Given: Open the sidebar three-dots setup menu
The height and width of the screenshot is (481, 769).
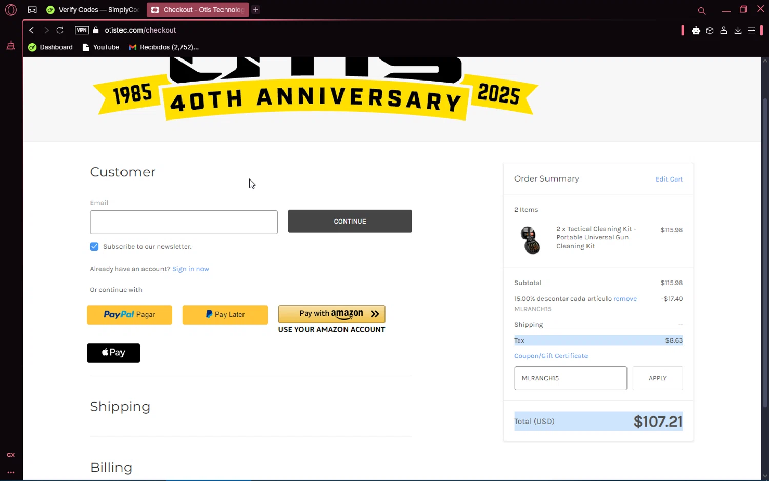Looking at the screenshot, I should click(x=11, y=472).
